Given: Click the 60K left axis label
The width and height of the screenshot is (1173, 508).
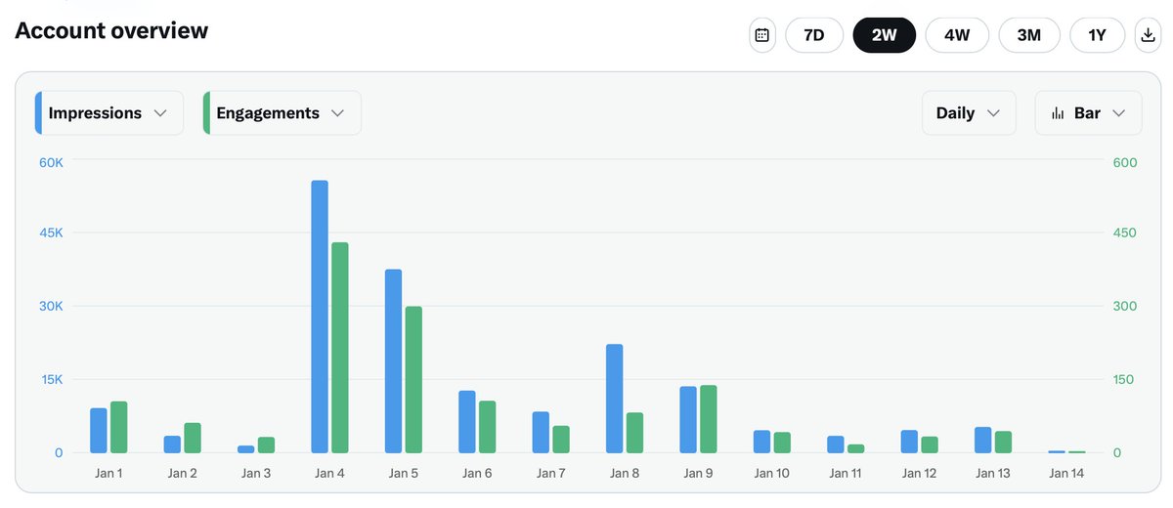Looking at the screenshot, I should (51, 162).
